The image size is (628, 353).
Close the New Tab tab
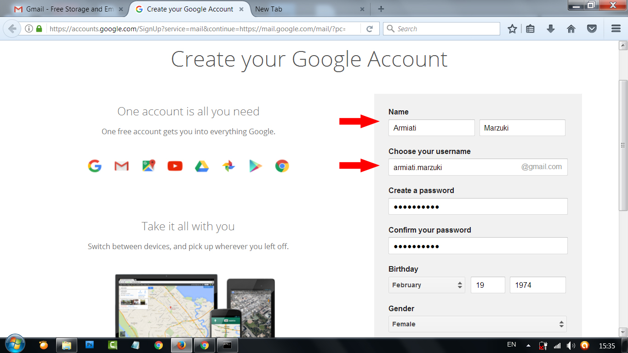(362, 9)
